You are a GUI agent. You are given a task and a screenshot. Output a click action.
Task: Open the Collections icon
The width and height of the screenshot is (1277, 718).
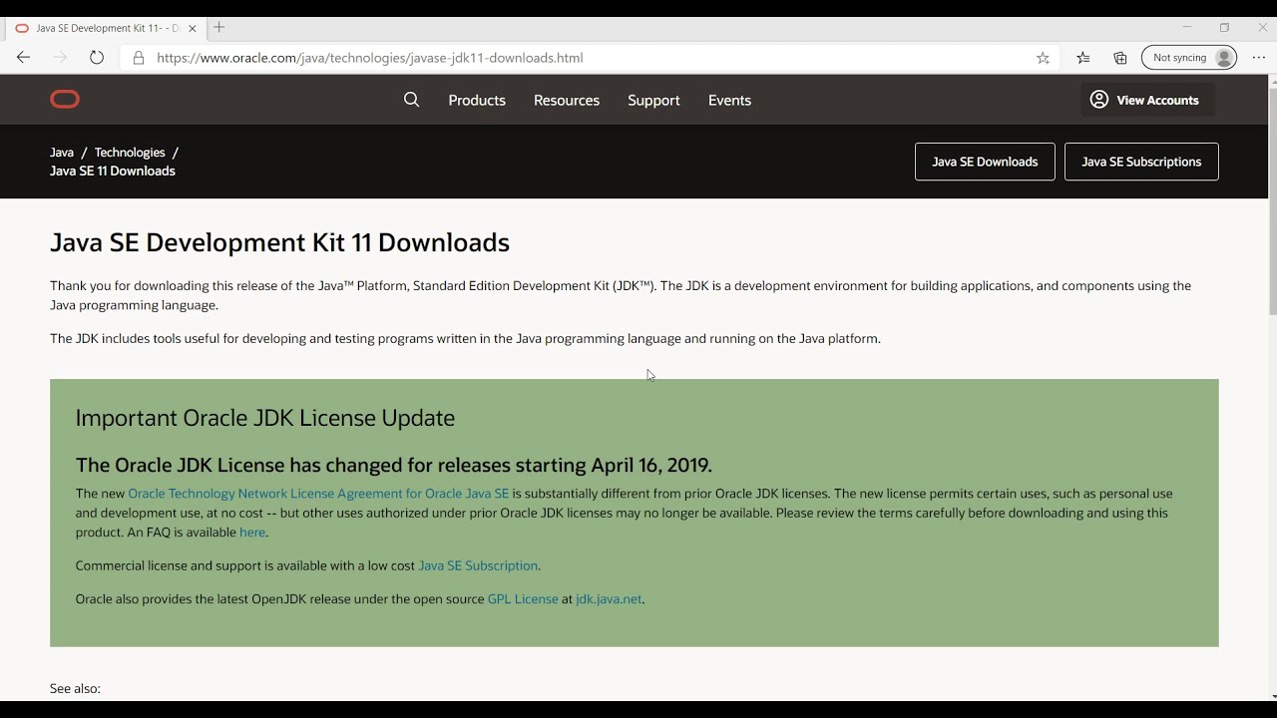click(x=1120, y=58)
